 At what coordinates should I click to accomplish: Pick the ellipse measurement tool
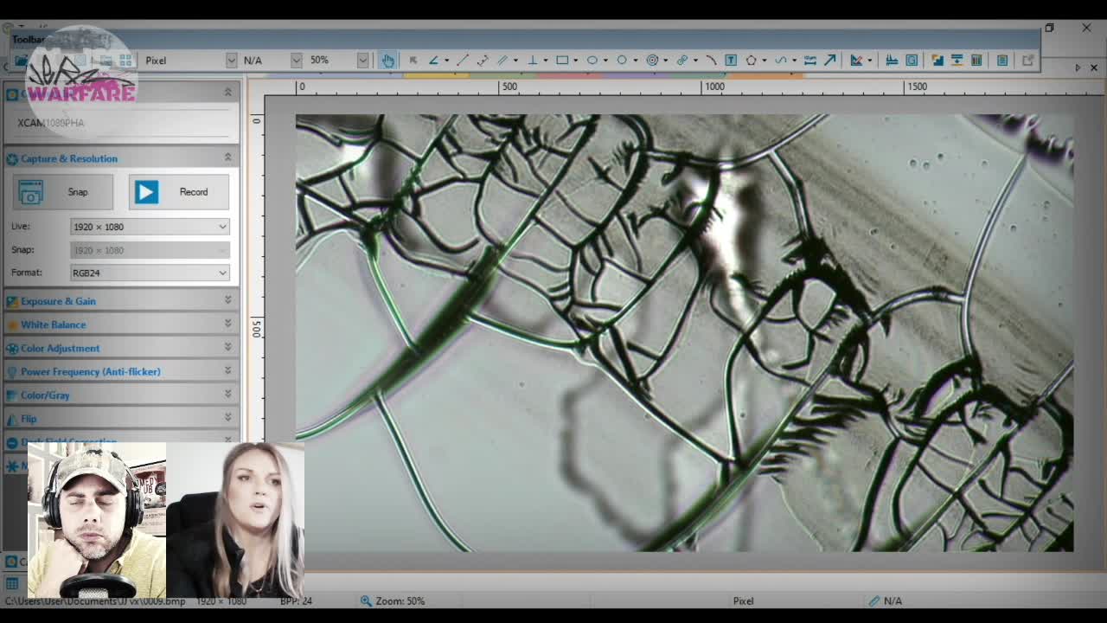(x=592, y=60)
